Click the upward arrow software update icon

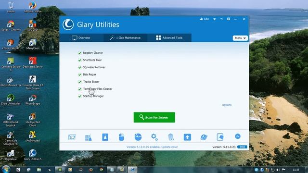point(187,137)
